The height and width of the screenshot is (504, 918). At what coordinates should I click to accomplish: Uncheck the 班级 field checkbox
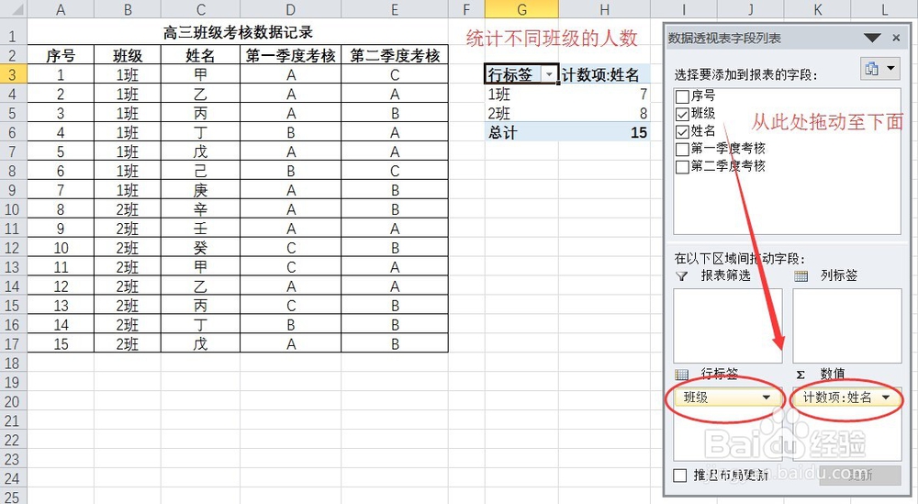click(x=682, y=114)
